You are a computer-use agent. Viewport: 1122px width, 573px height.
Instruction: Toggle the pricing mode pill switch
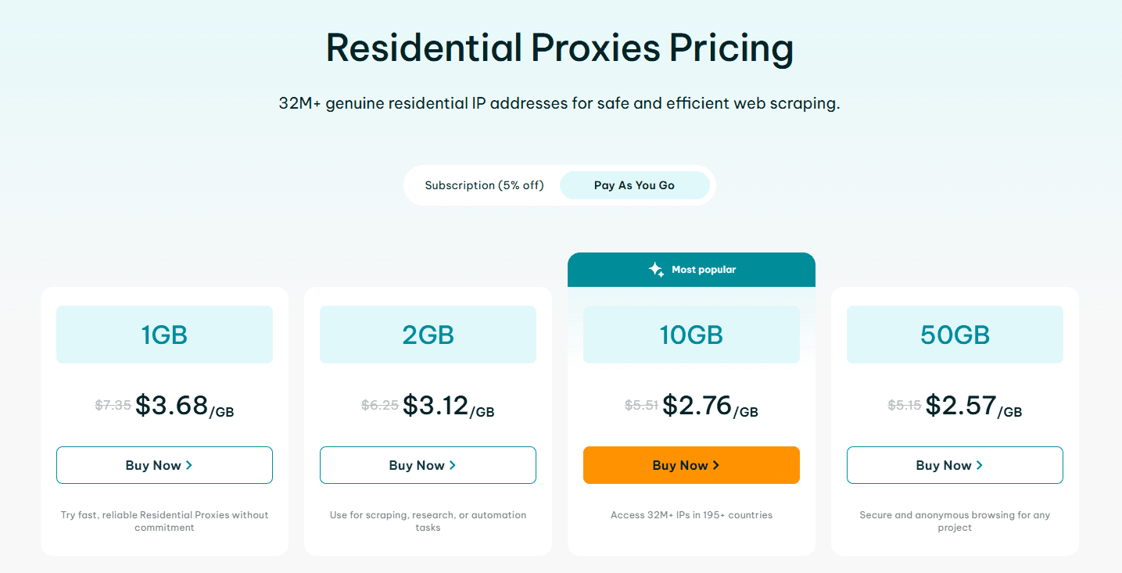(x=559, y=185)
